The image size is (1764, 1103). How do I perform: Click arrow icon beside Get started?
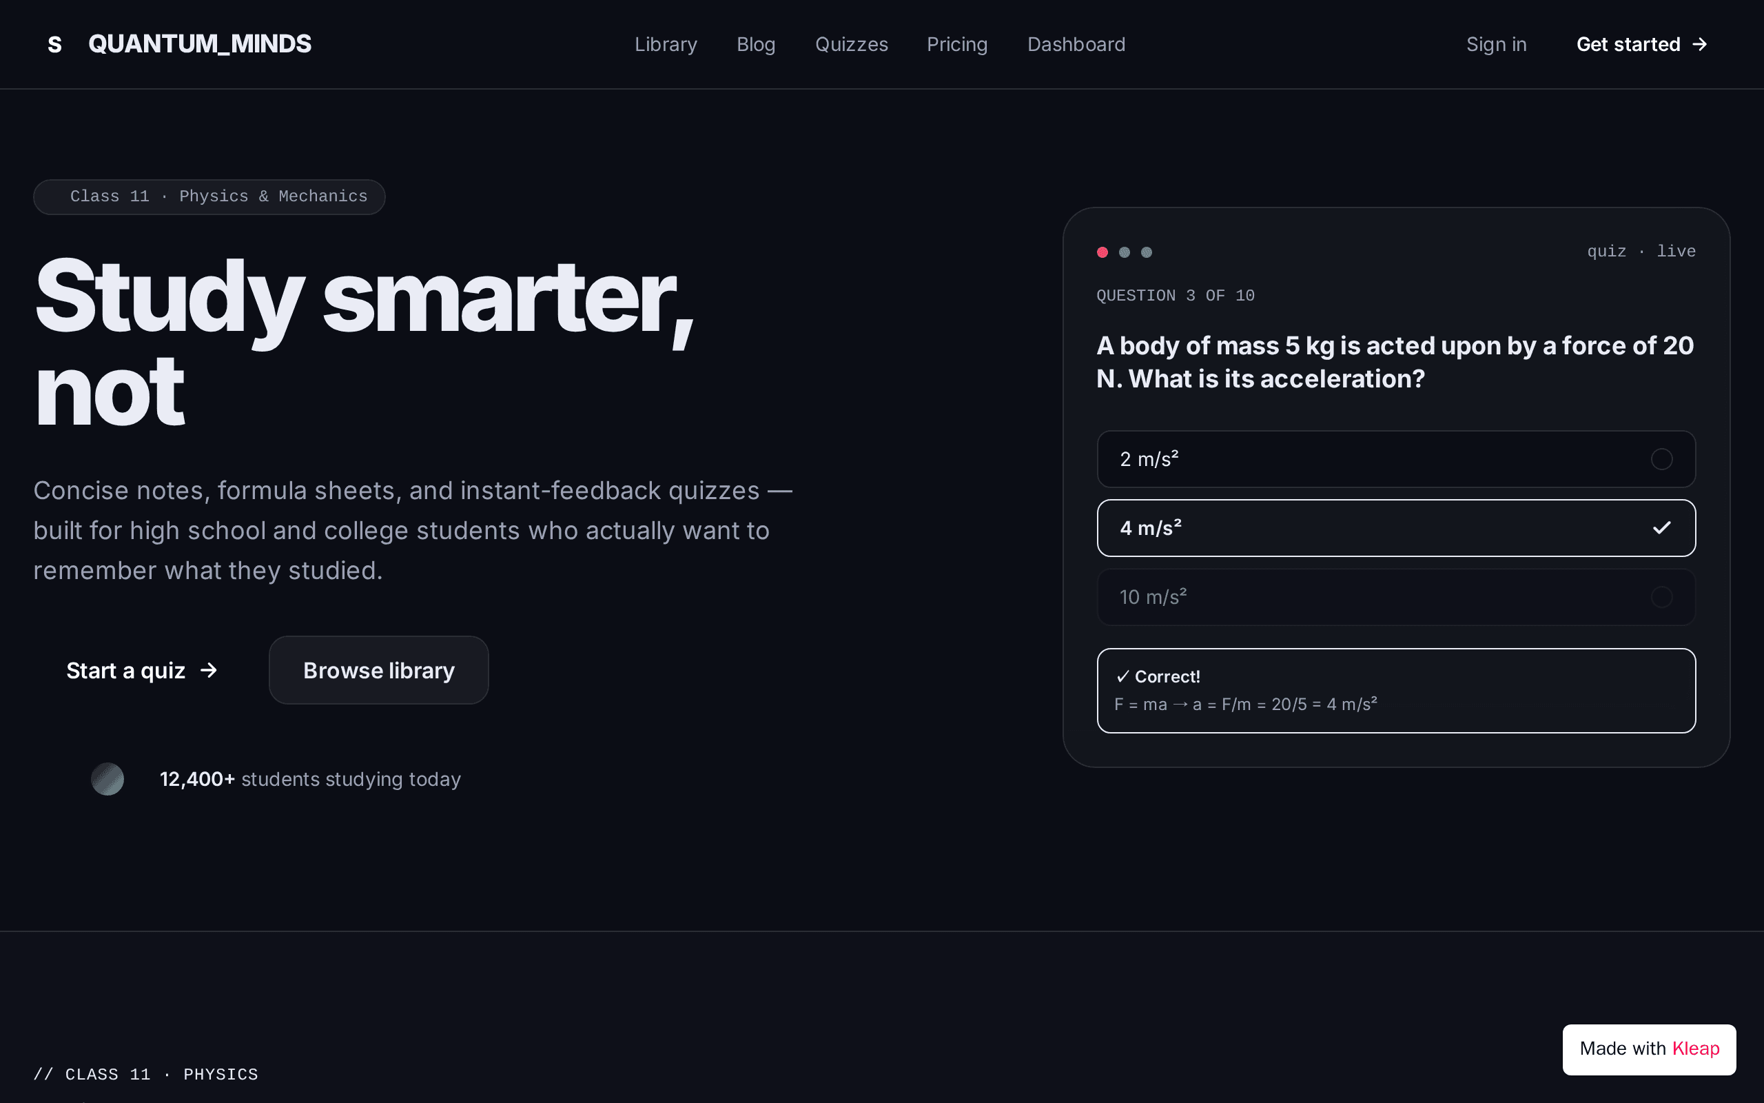1700,45
